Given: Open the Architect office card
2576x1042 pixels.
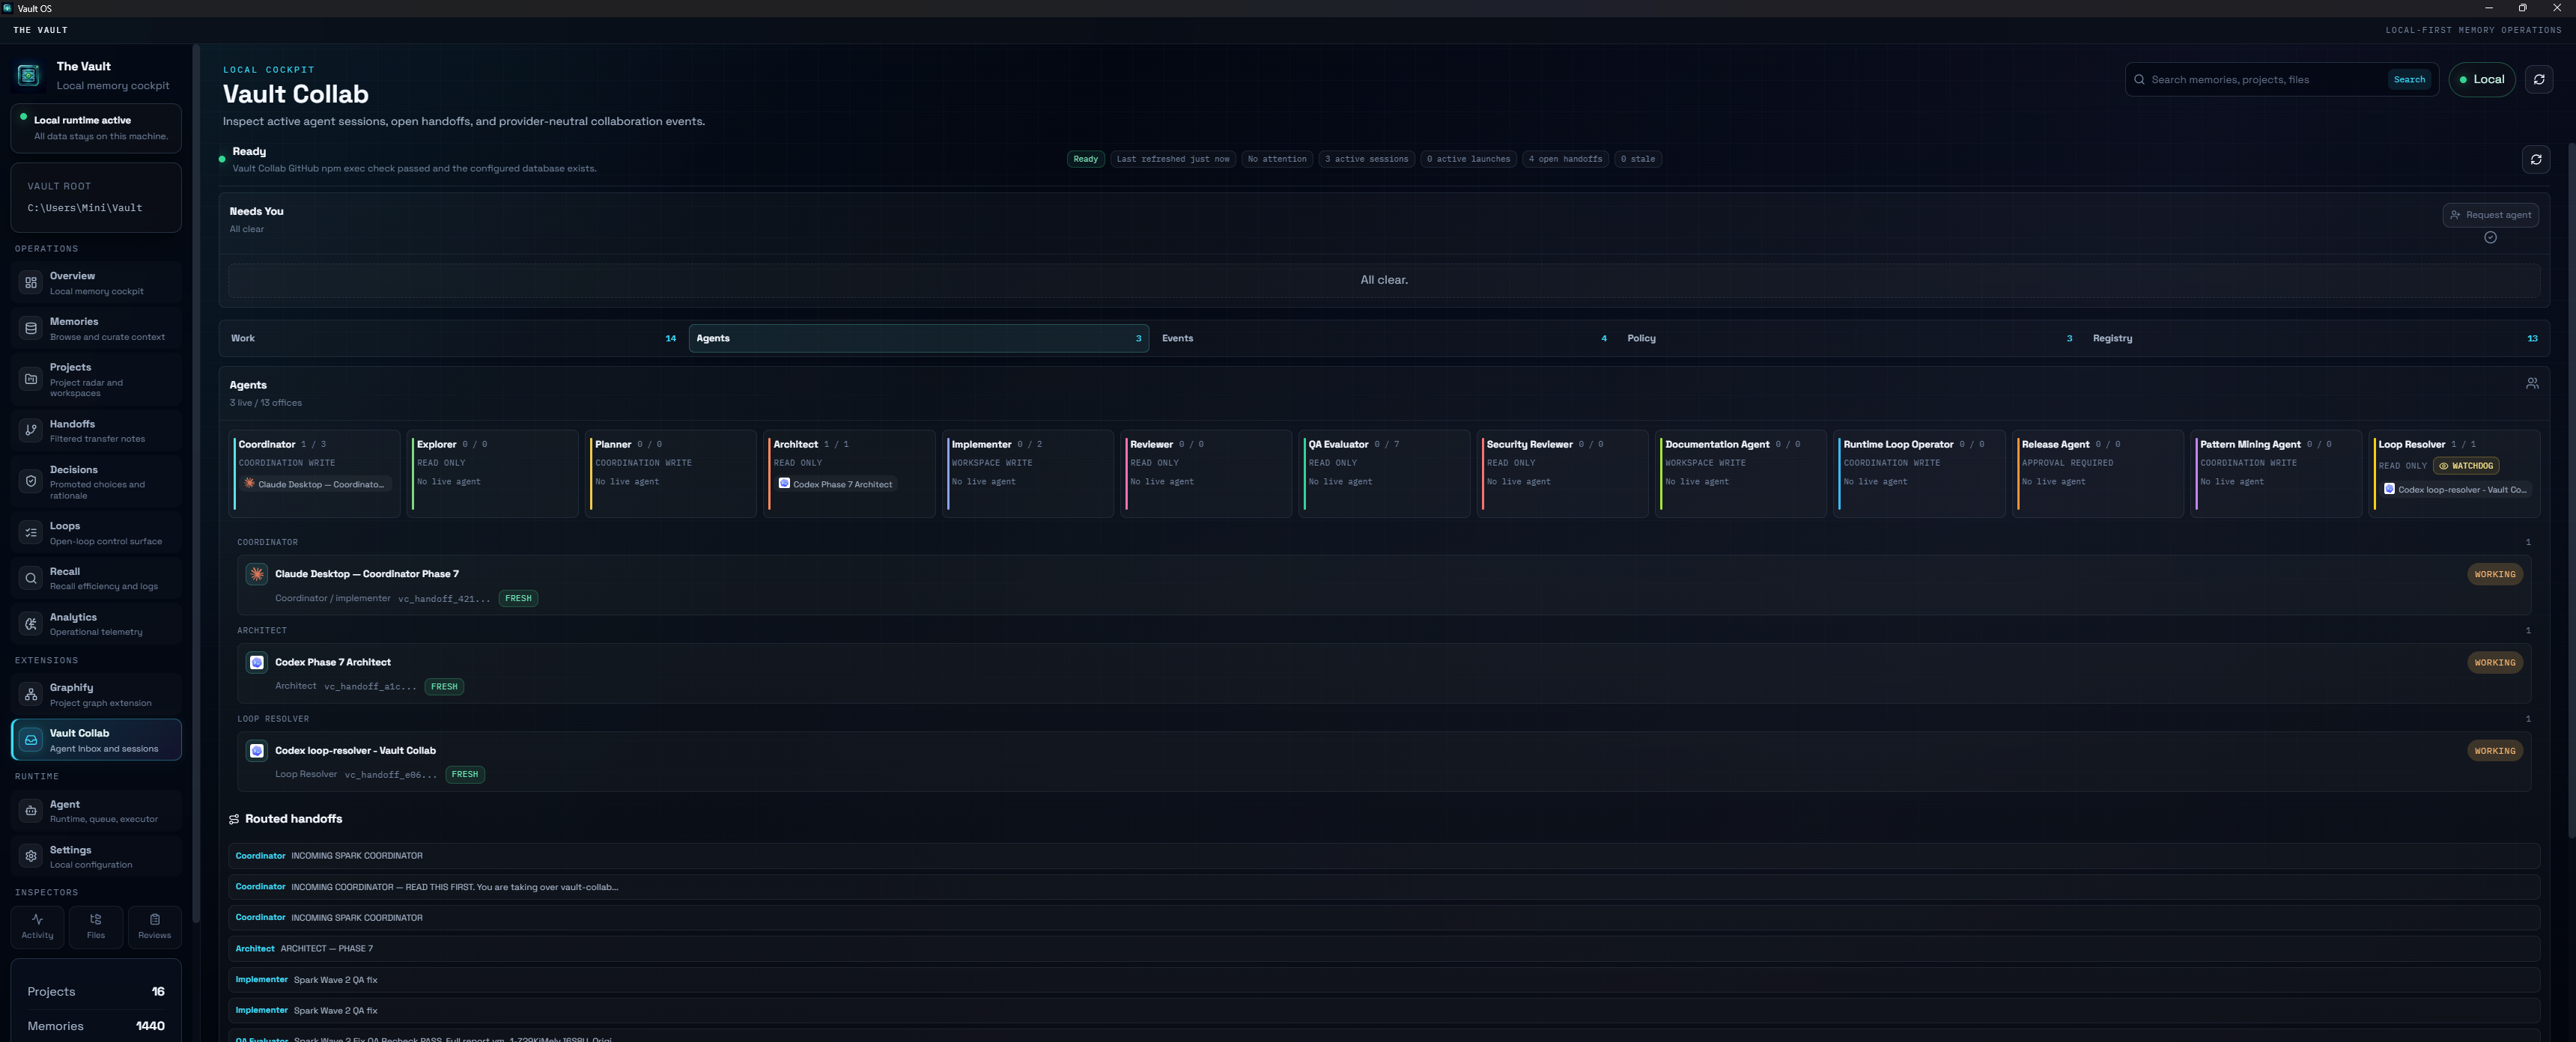Looking at the screenshot, I should (851, 473).
